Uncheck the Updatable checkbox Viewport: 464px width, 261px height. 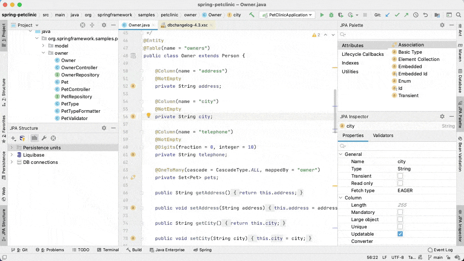click(x=400, y=234)
